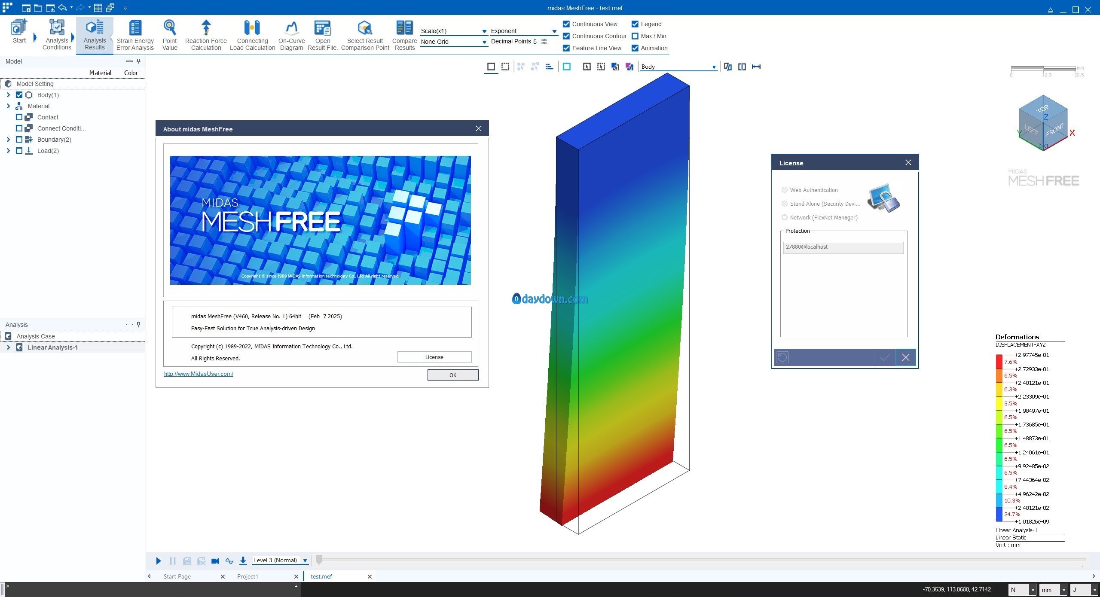The width and height of the screenshot is (1100, 597).
Task: Click the download arrow icon in animation bar
Action: tap(243, 560)
